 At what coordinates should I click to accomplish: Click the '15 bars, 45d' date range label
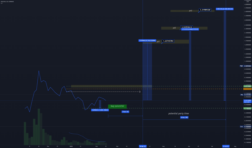coord(125,112)
